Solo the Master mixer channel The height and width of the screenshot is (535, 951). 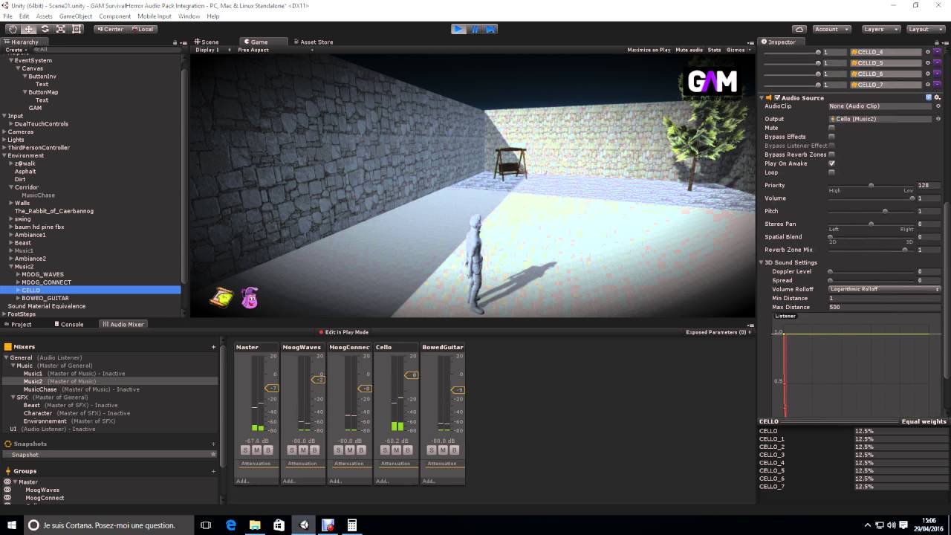coord(245,450)
